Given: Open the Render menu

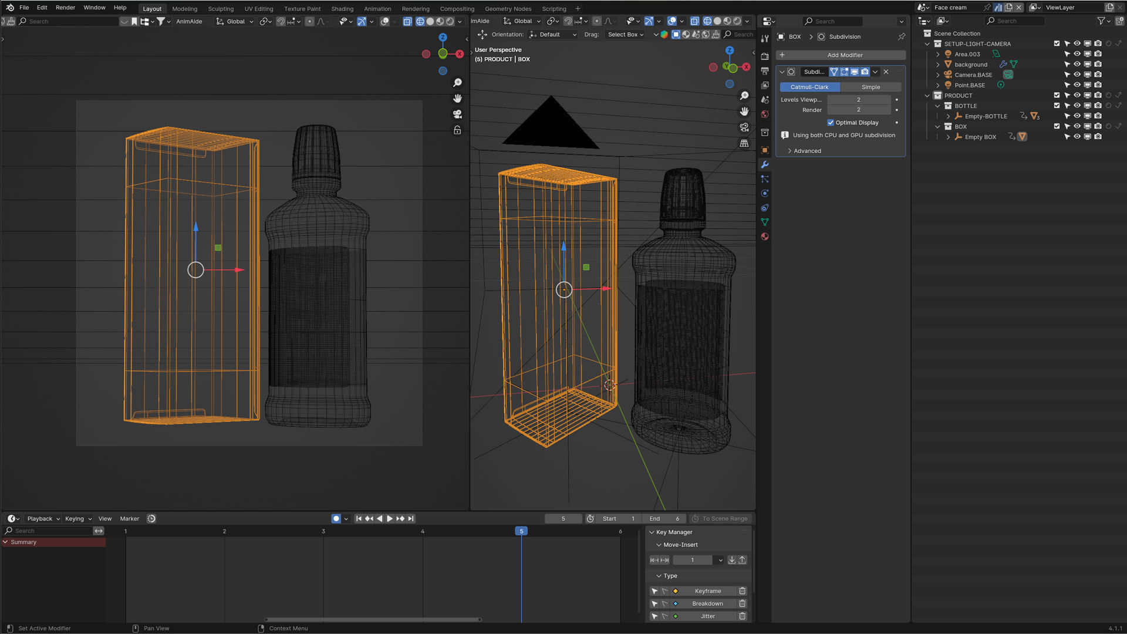Looking at the screenshot, I should click(65, 8).
